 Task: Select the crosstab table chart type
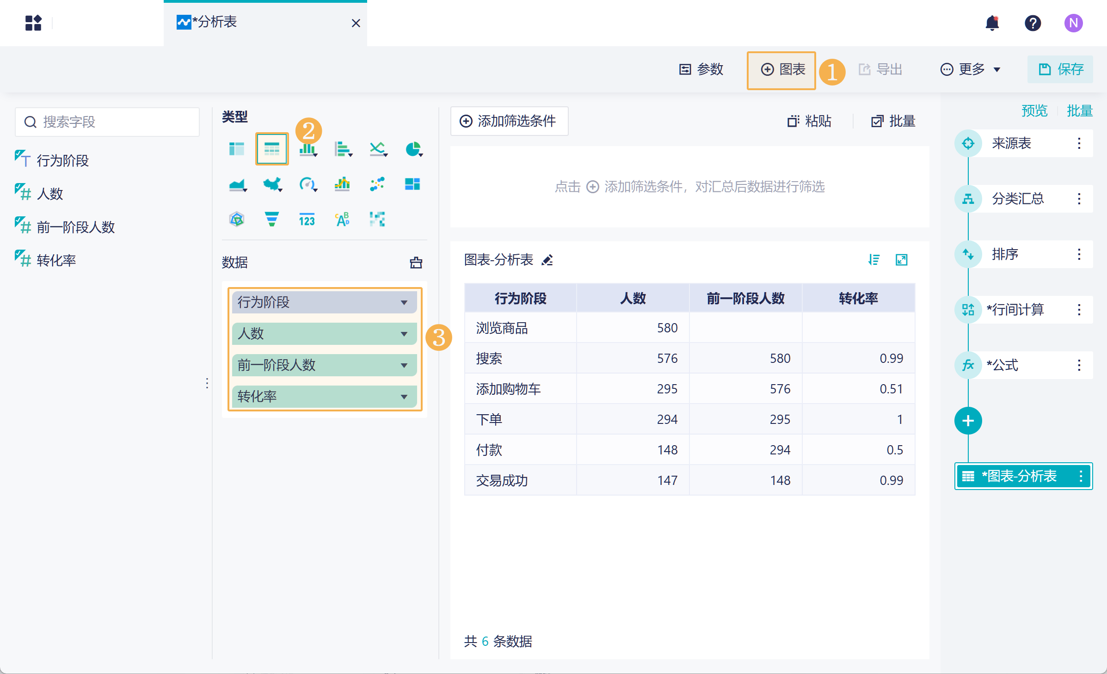pos(237,149)
